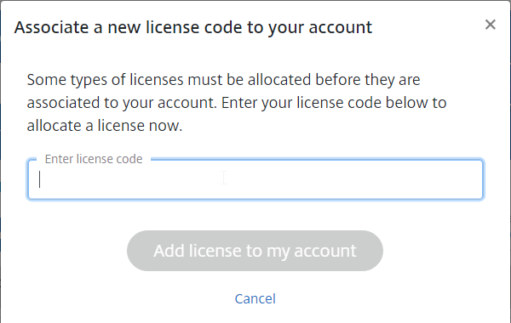This screenshot has height=323, width=511.
Task: Click the 'Enter license code' floating label
Action: coord(94,159)
